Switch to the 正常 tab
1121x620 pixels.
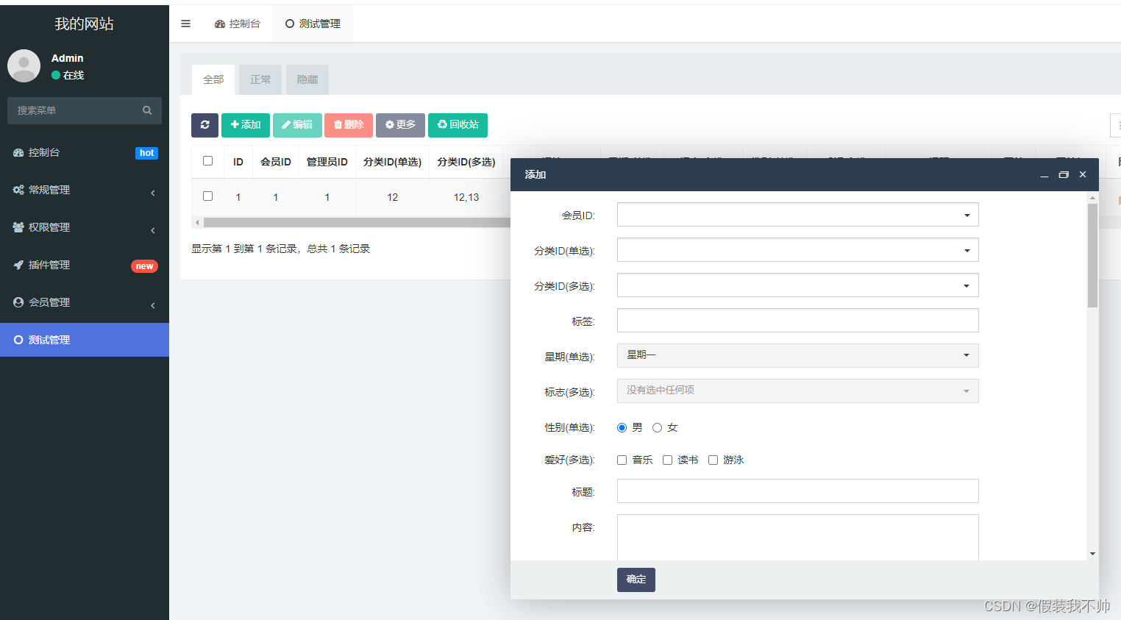(260, 79)
